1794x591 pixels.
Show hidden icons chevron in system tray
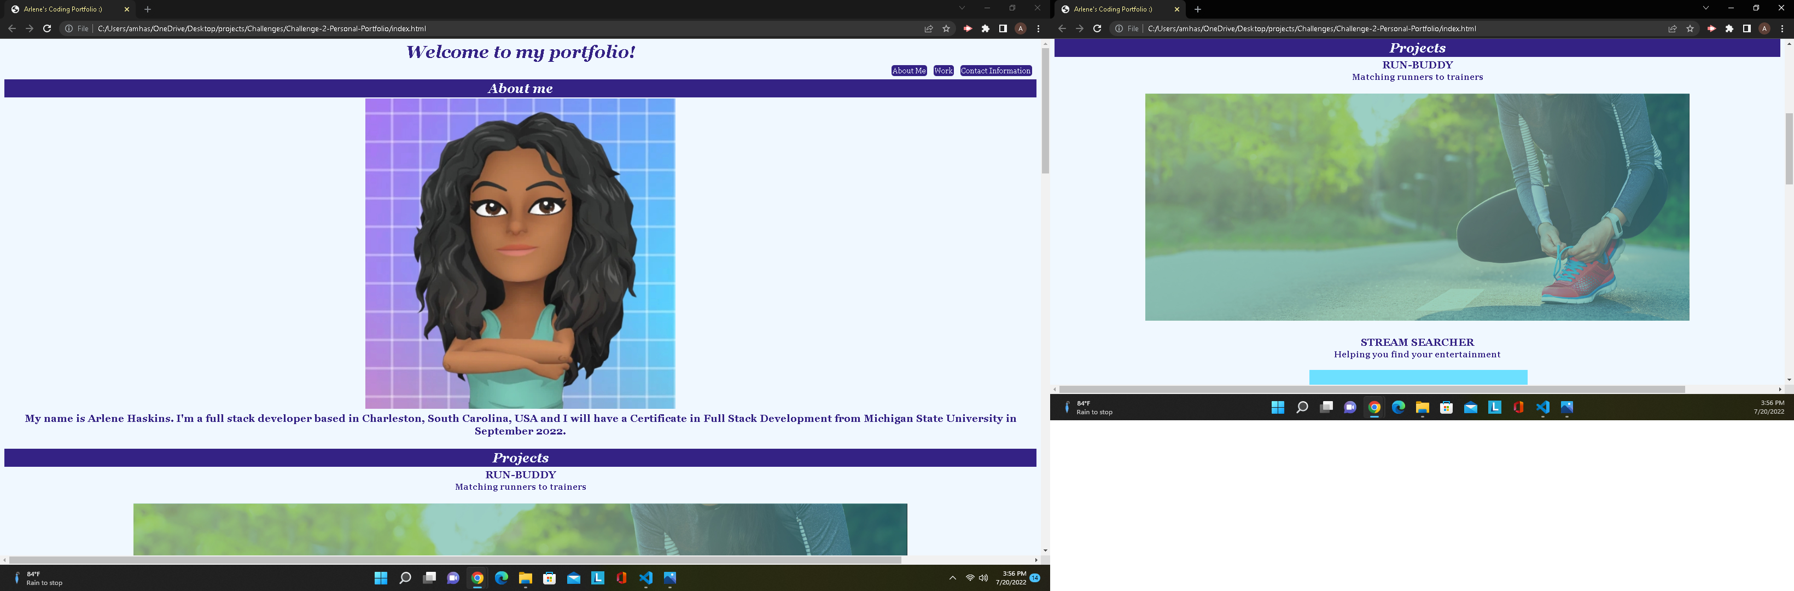pyautogui.click(x=952, y=578)
